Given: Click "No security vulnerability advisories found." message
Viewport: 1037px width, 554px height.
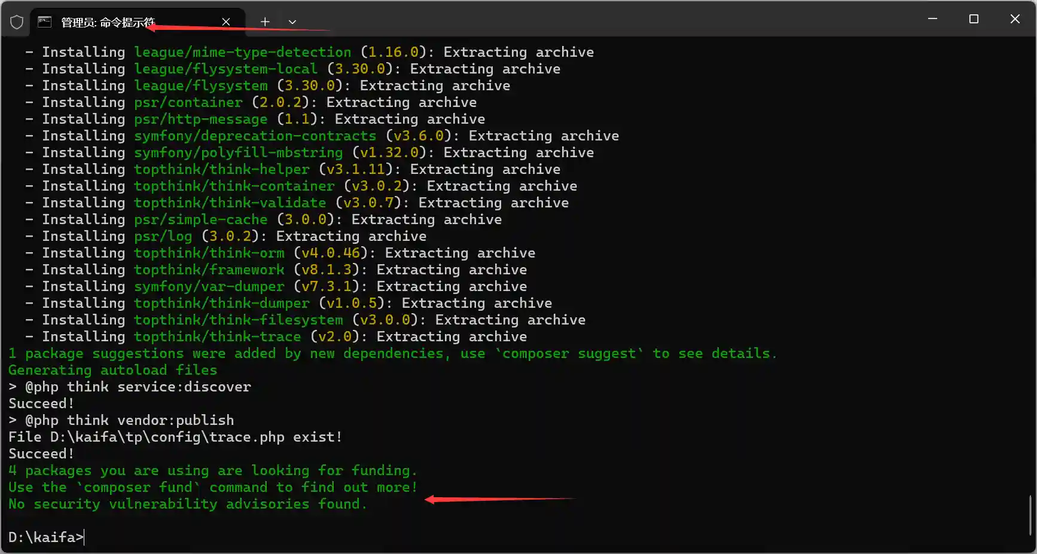Looking at the screenshot, I should click(187, 504).
